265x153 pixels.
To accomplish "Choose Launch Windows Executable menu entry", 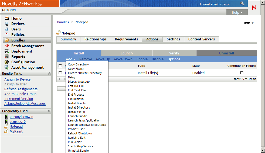I will (x=87, y=125).
